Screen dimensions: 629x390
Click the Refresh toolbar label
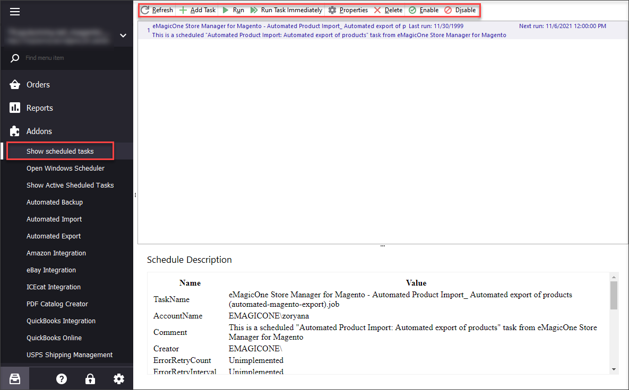coord(162,10)
